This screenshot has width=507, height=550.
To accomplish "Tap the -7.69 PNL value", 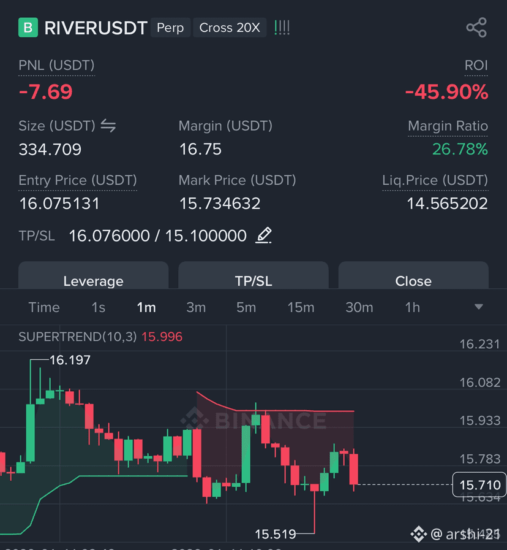I will pyautogui.click(x=45, y=92).
